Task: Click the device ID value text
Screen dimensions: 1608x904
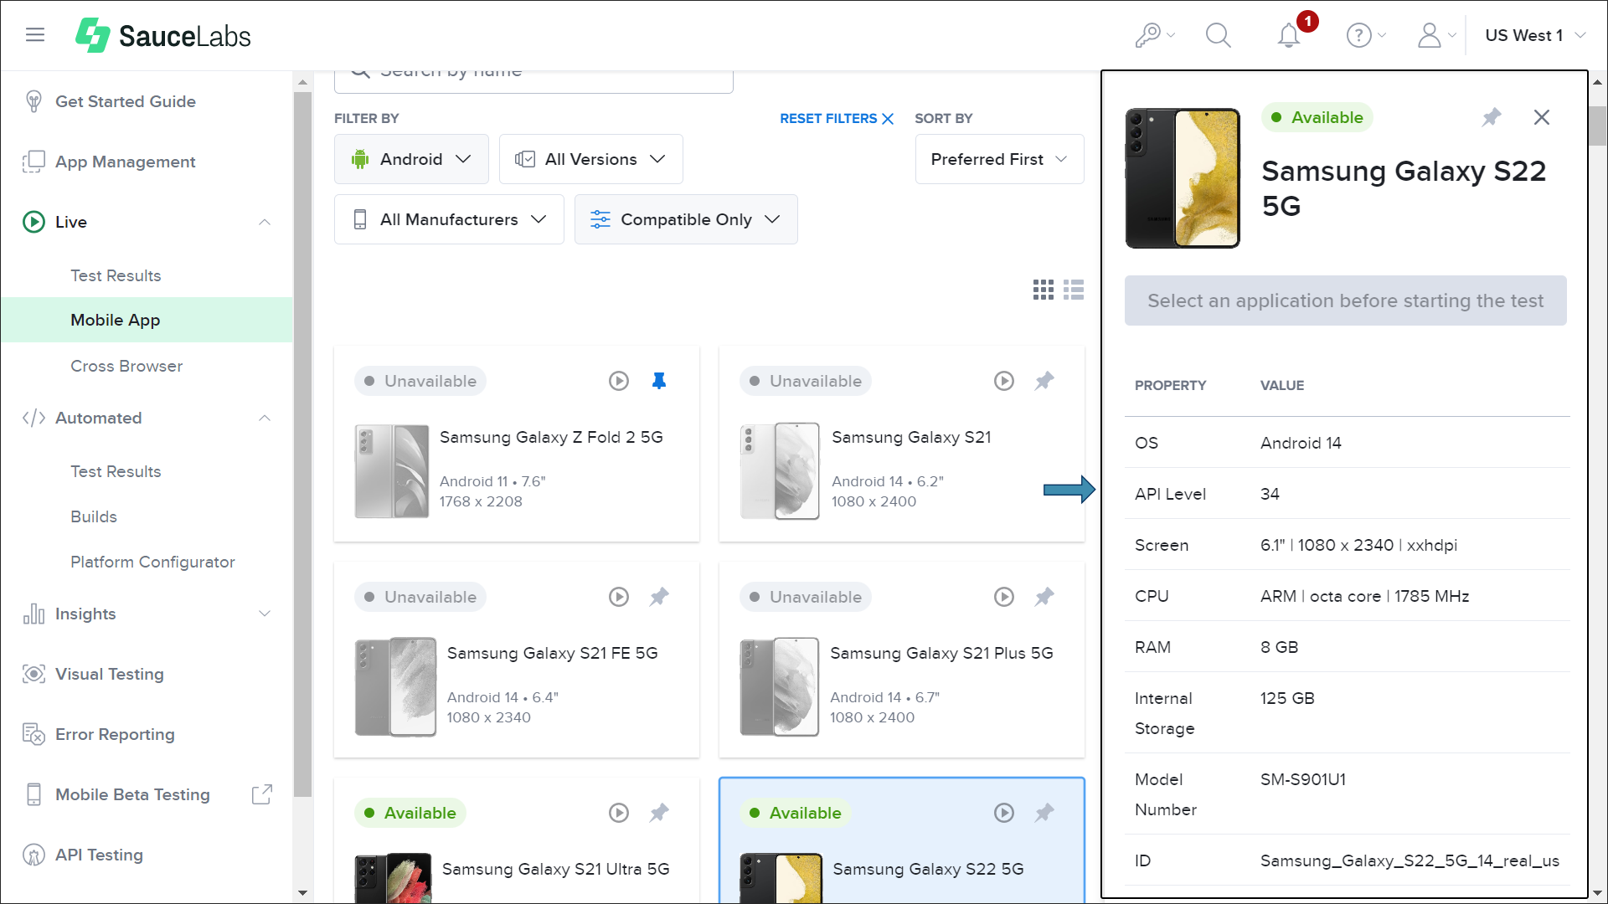Action: point(1410,860)
